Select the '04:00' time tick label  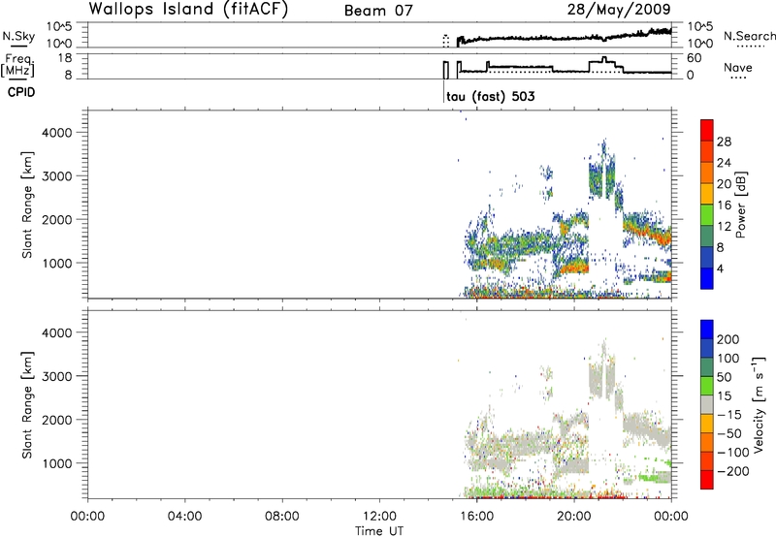click(184, 517)
